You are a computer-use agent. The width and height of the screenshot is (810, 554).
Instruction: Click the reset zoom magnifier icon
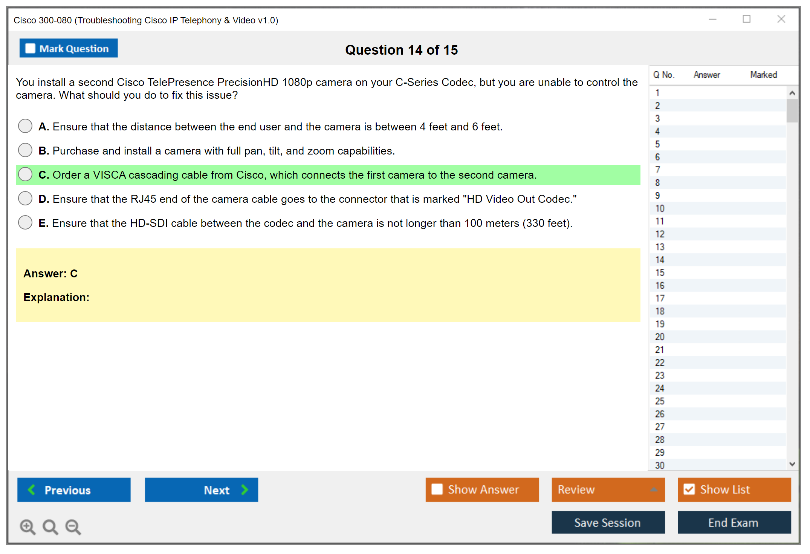tap(50, 526)
